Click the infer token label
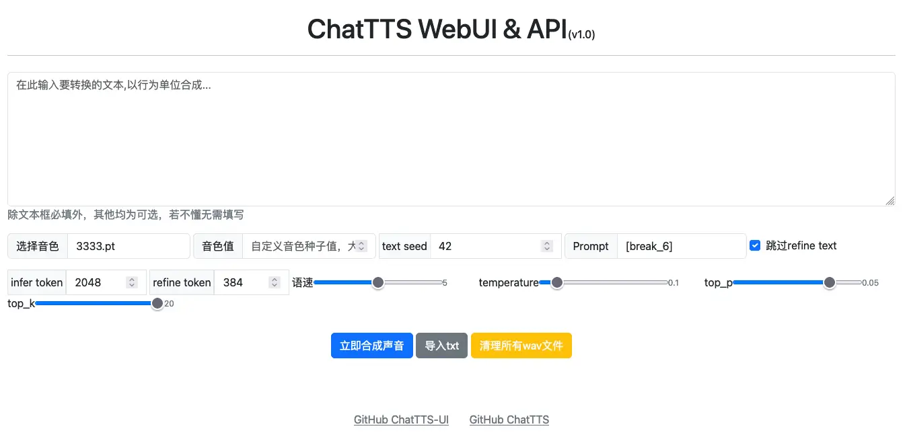This screenshot has width=907, height=445. point(37,282)
